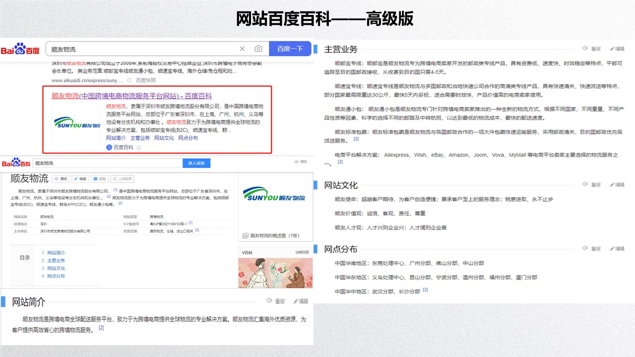Image resolution: width=635 pixels, height=357 pixels.
Task: Click SUNYOU 顺友物流 overview image
Action: [x=274, y=194]
